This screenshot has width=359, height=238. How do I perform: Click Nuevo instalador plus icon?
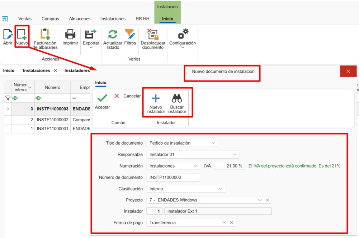(x=156, y=98)
